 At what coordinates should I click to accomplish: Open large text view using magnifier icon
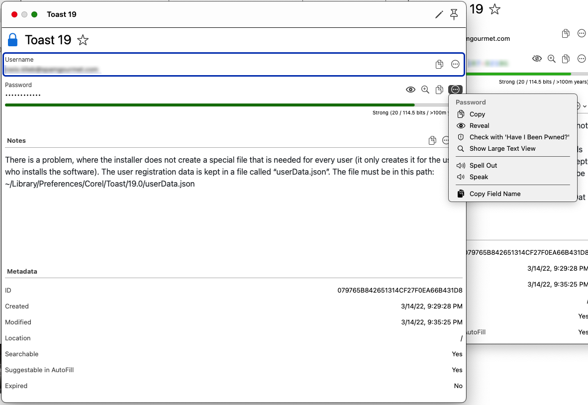point(425,90)
